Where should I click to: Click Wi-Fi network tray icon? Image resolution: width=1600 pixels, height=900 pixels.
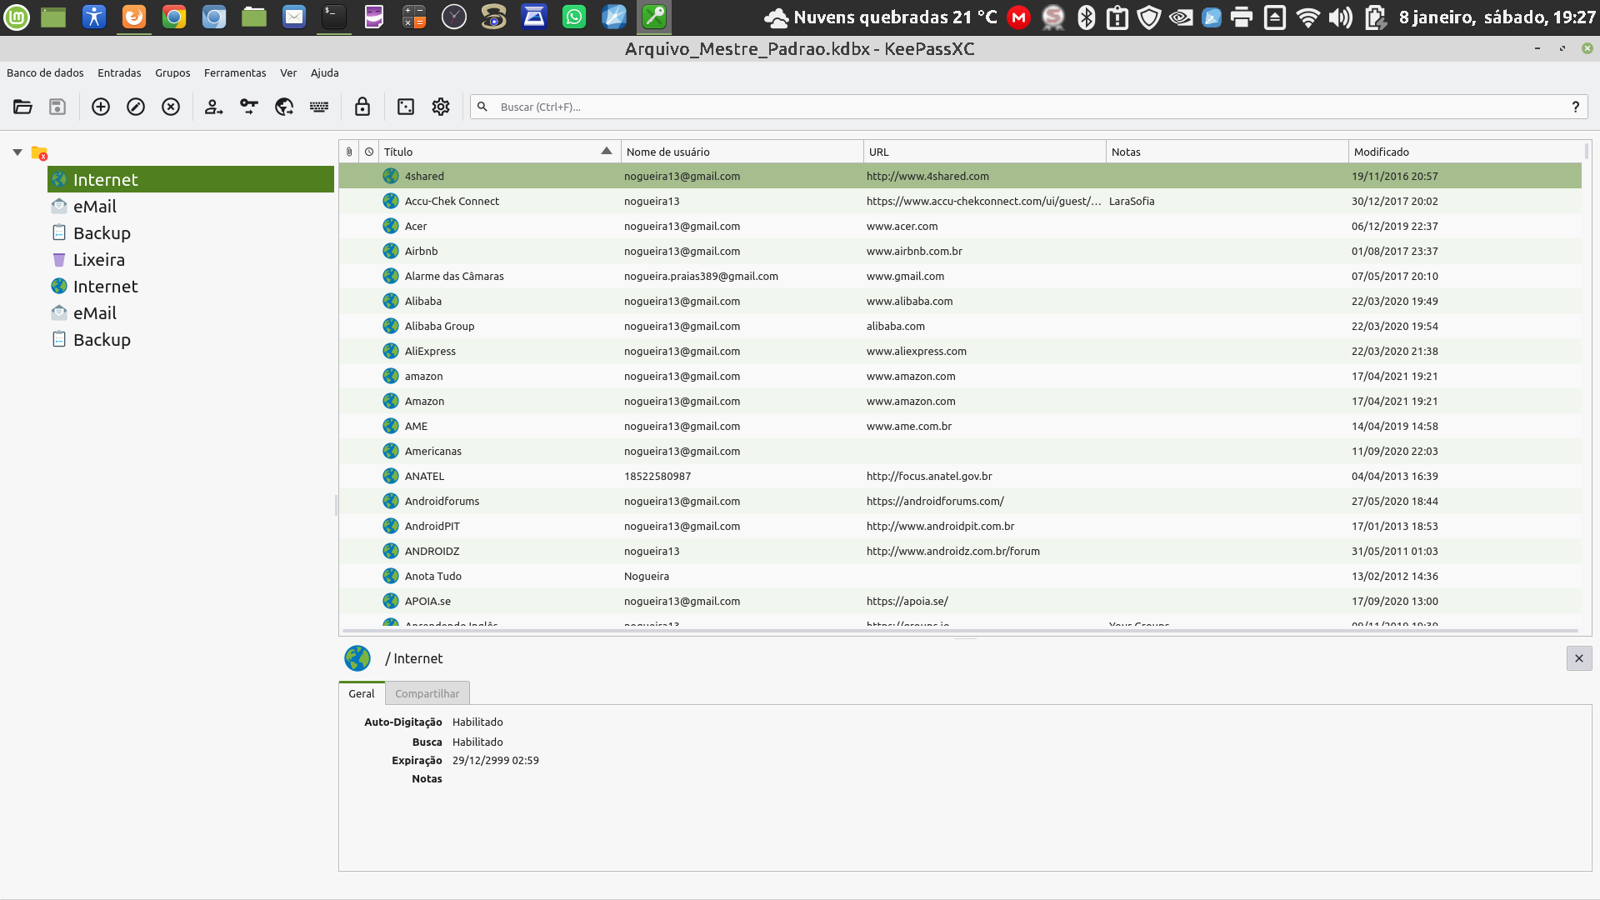coord(1308,17)
